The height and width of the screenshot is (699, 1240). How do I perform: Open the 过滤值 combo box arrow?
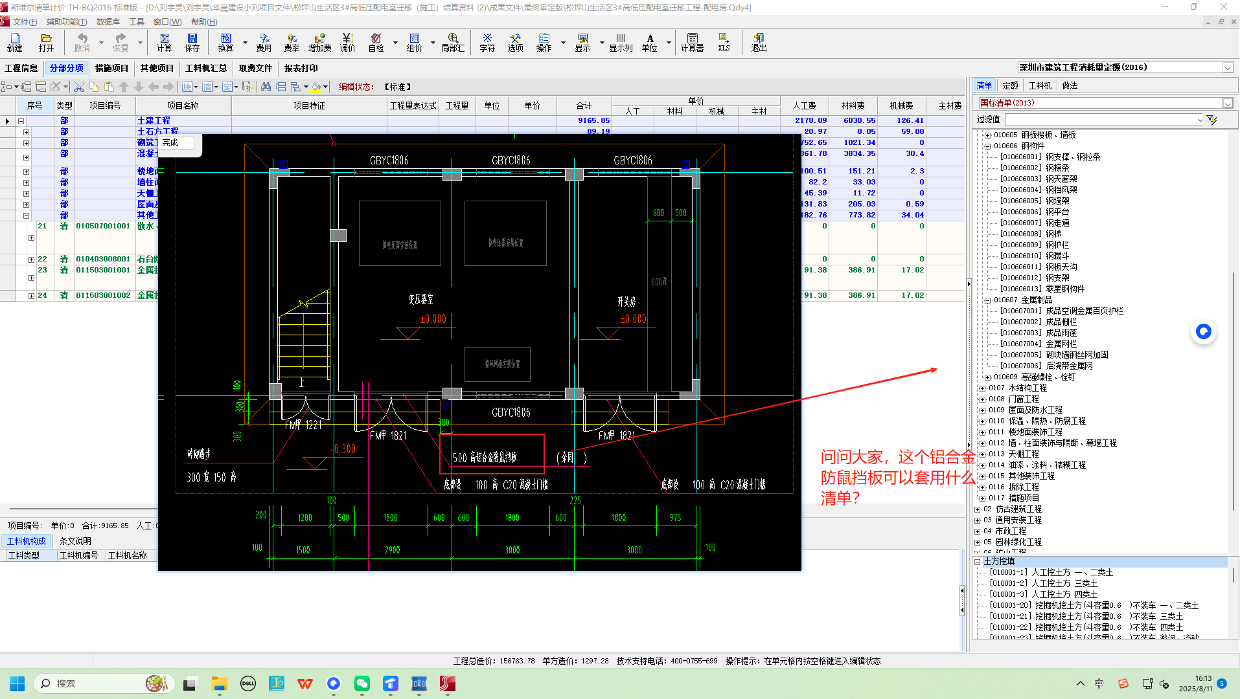[x=1200, y=120]
